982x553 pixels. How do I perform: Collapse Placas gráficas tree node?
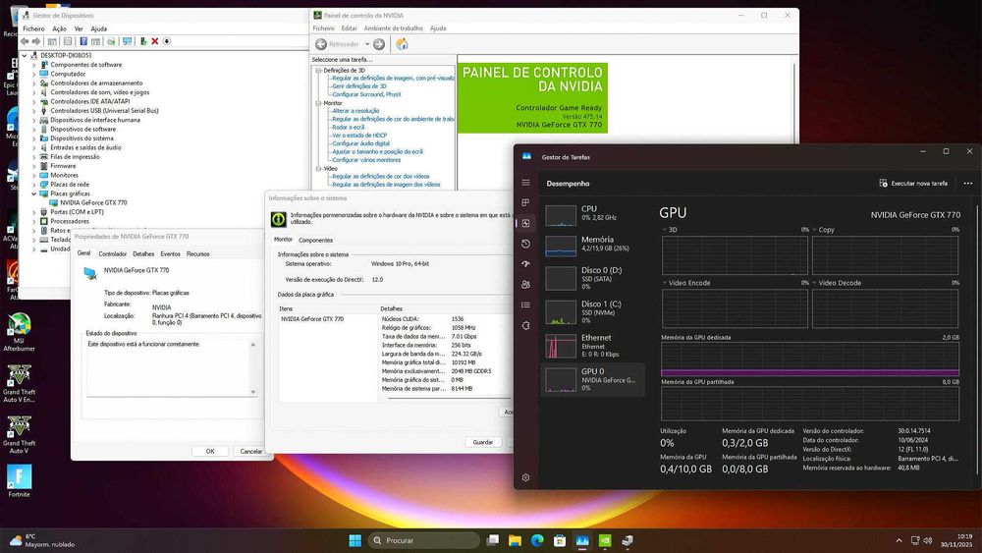click(x=33, y=194)
